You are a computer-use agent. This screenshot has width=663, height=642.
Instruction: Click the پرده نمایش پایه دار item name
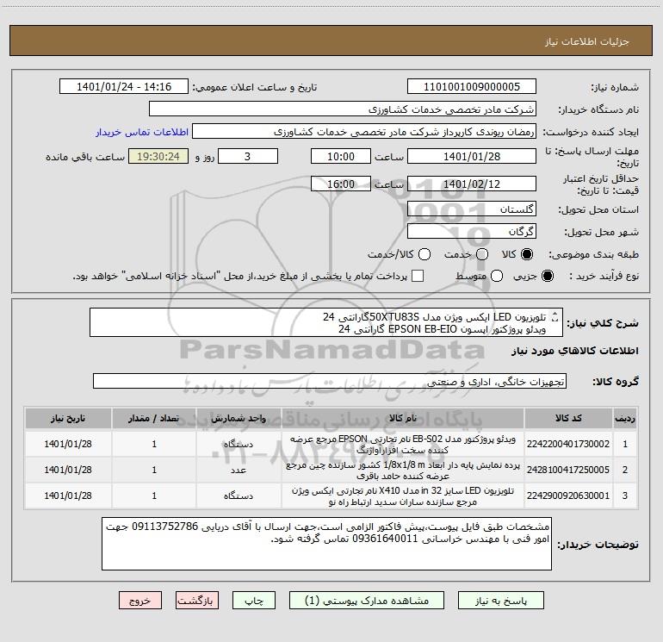pos(403,470)
